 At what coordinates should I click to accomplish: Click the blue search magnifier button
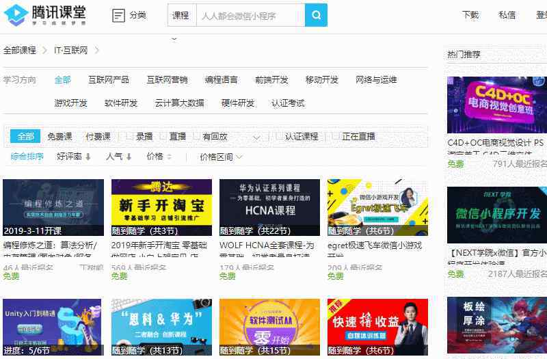tap(316, 15)
